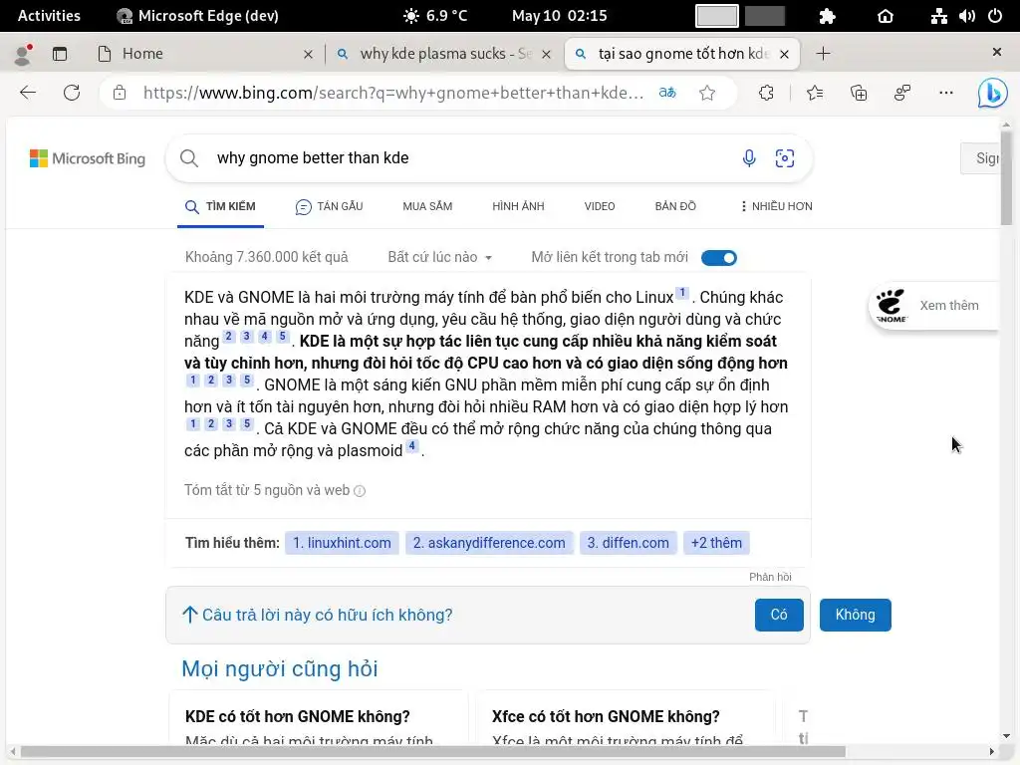Open the MUA SẮM tab
Screen dimensions: 1020x765
[427, 206]
